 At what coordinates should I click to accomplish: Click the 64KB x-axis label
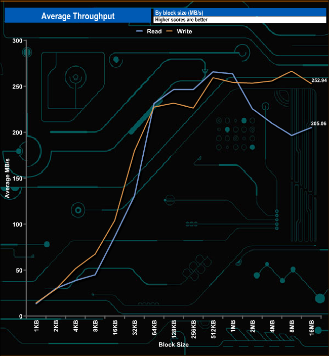pos(154,327)
